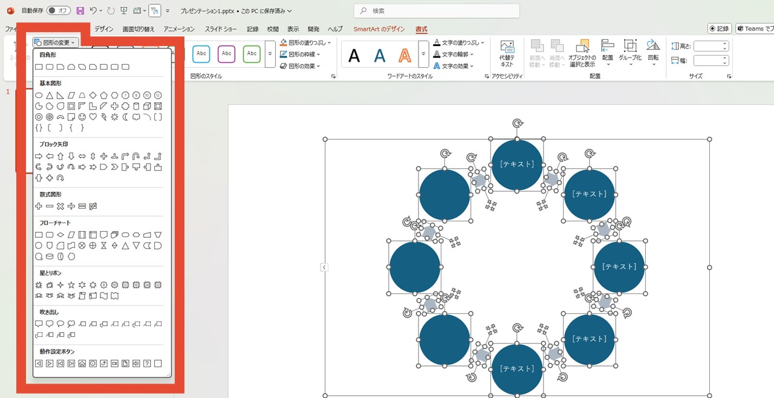Screen dimensions: 774x398
Task: Pick the oval speech bubble callout
Action: pyautogui.click(x=60, y=324)
